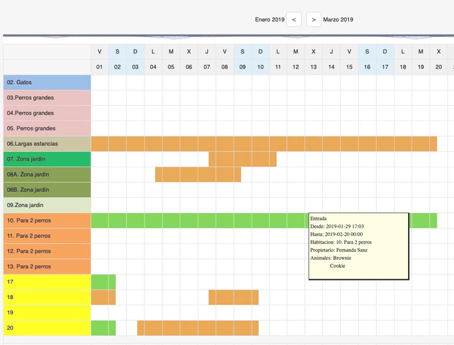The width and height of the screenshot is (454, 345).
Task: Select the 02. Gatos room row label
Action: 47,83
